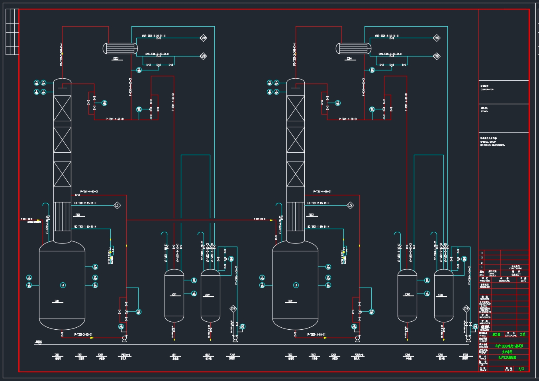Screen dimensions: 539x381
Task: Click the green project name text in title block
Action: coord(509,346)
